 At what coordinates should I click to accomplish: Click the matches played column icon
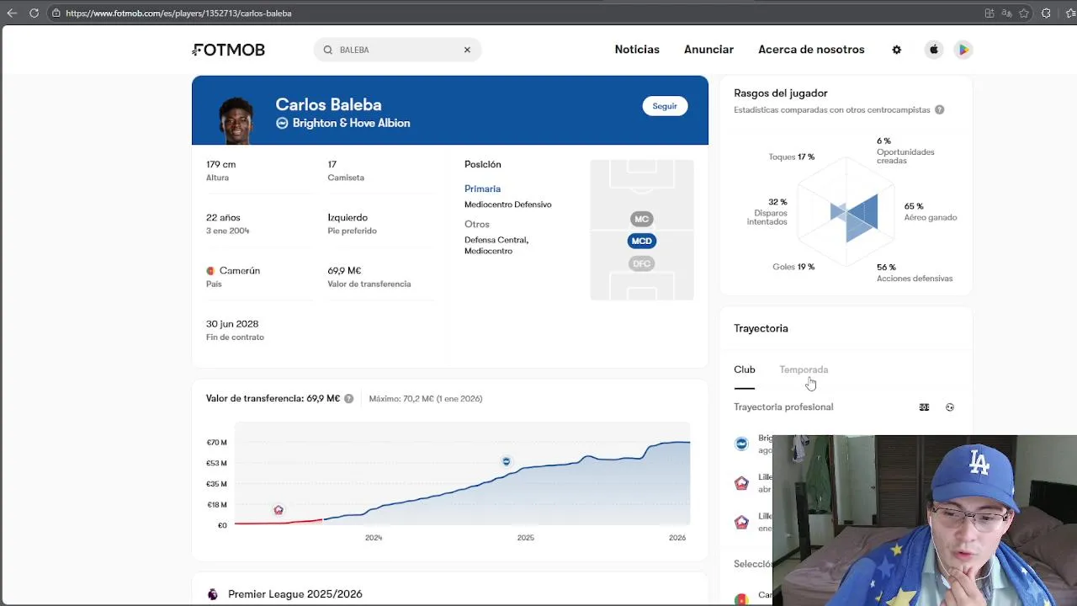point(924,407)
